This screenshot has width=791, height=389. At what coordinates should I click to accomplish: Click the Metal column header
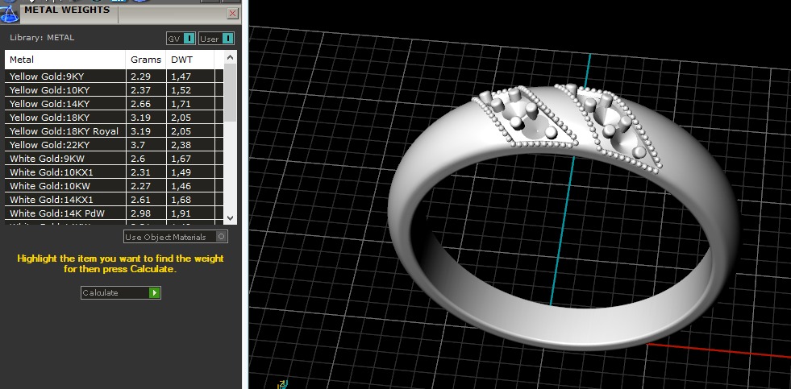[x=65, y=60]
